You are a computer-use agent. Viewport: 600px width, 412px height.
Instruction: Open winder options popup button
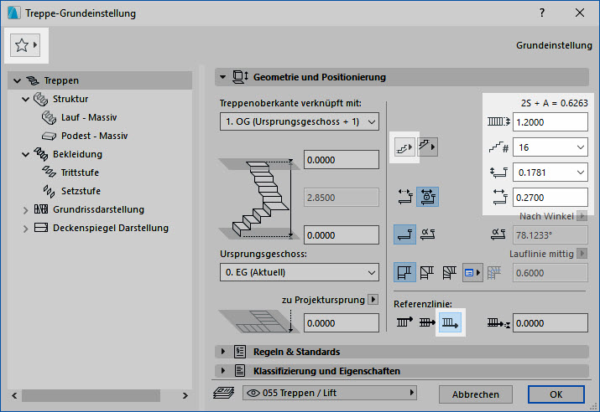pyautogui.click(x=472, y=273)
